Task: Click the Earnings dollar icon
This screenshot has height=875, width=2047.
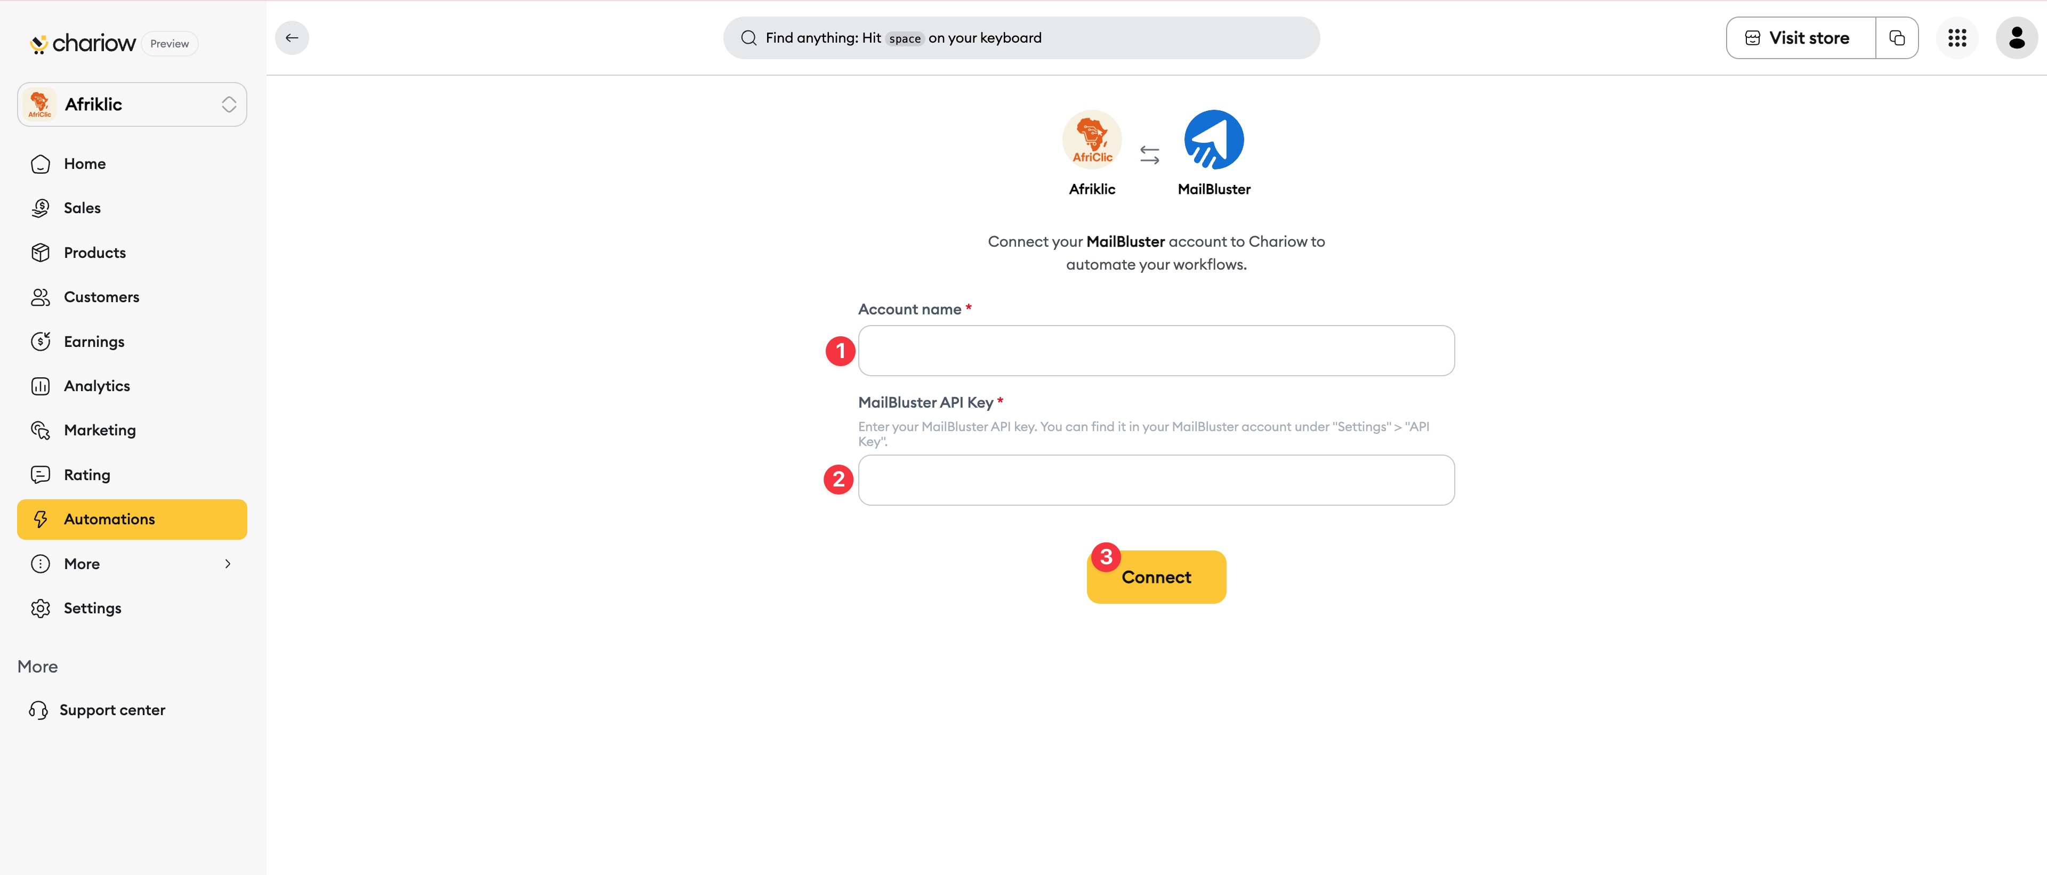Action: 41,342
